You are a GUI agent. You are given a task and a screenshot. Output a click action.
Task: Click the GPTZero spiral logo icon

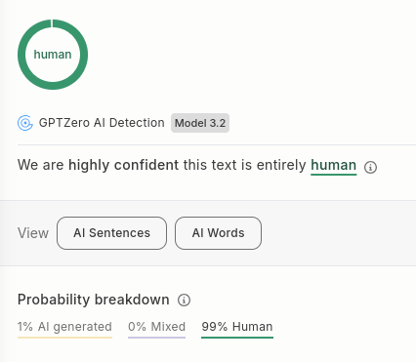[25, 123]
